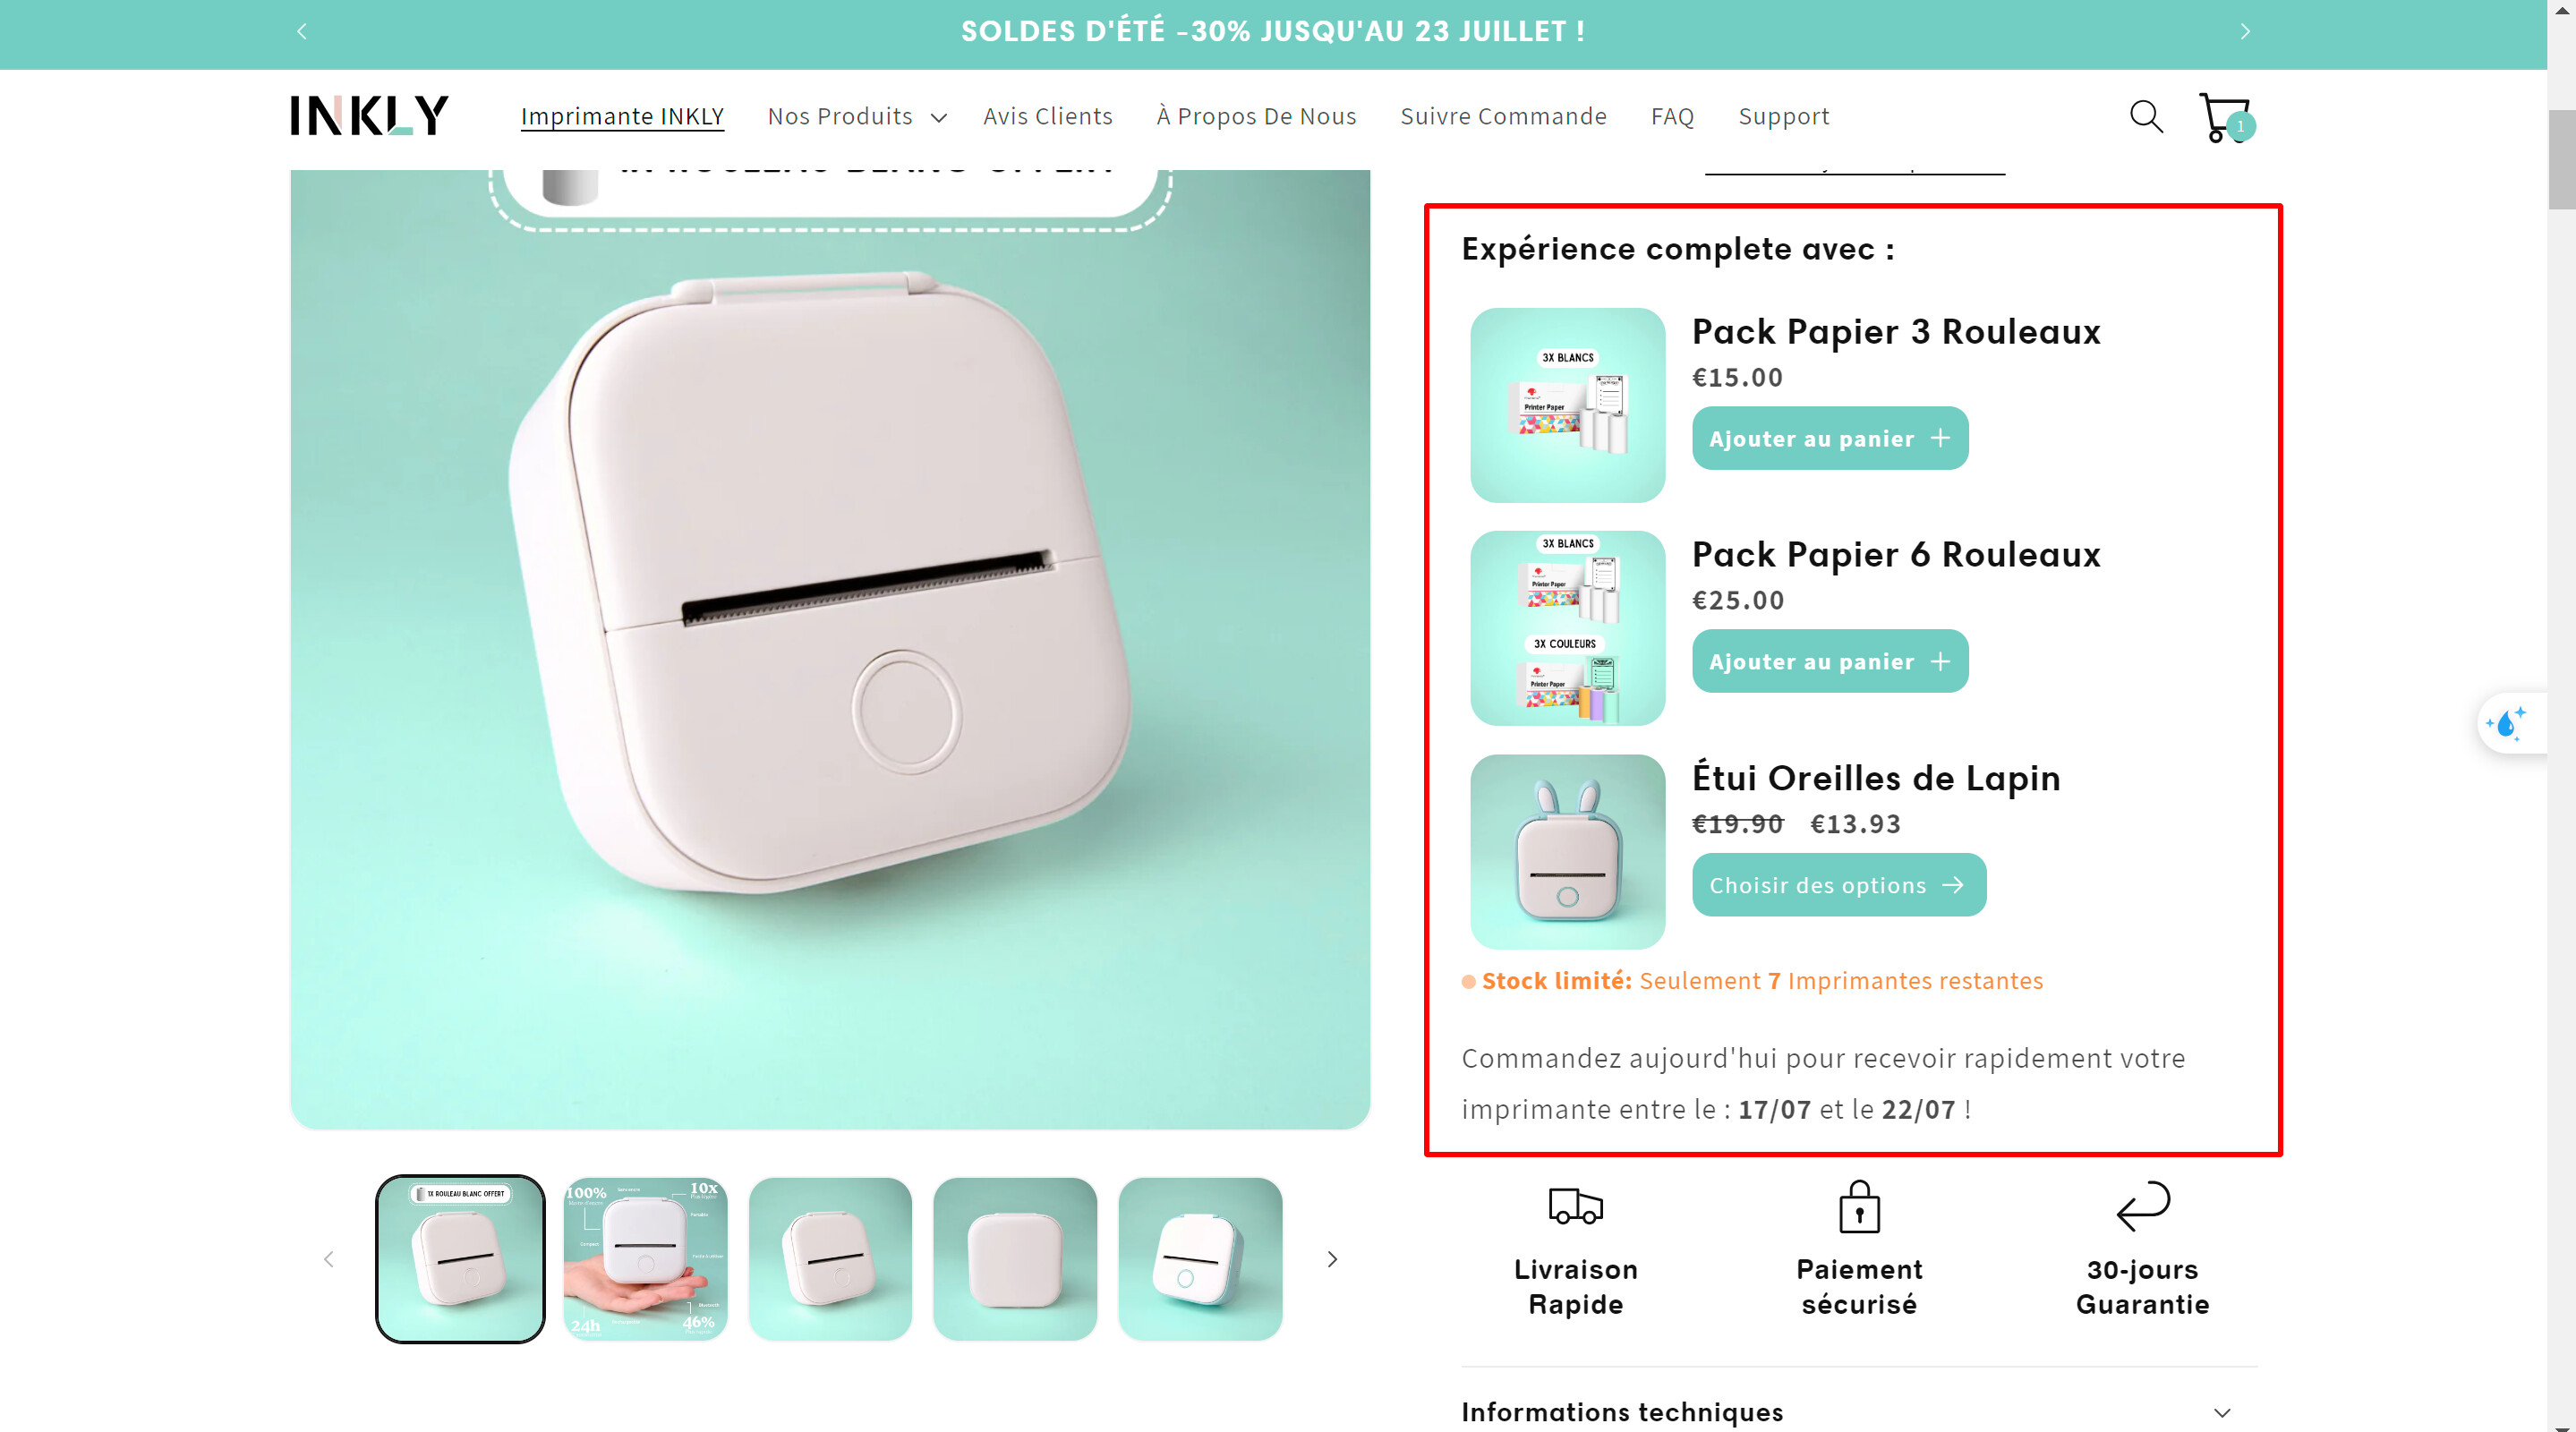The width and height of the screenshot is (2576, 1432).
Task: Click the floating water drop sparkle widget
Action: pos(2510,722)
